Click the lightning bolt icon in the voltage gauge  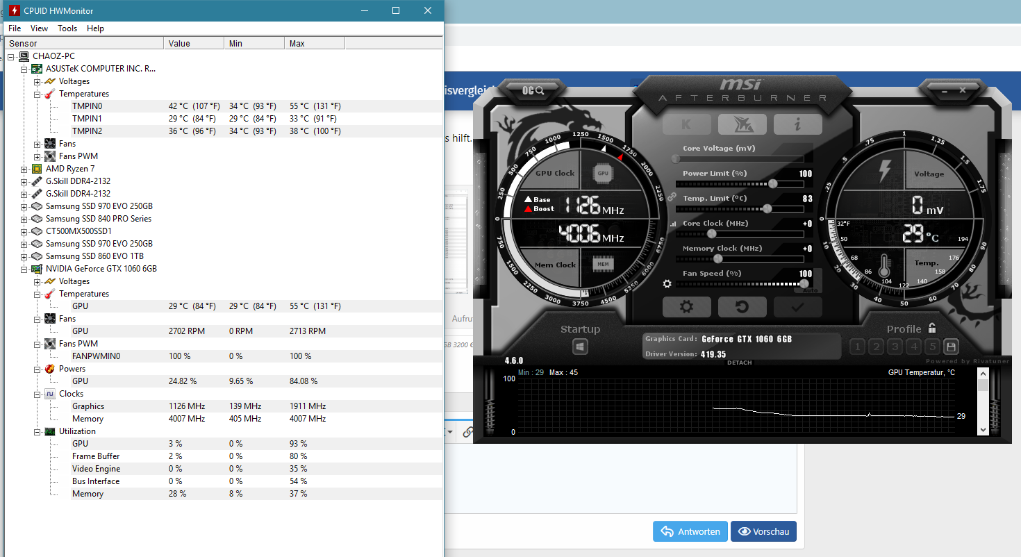click(x=884, y=171)
